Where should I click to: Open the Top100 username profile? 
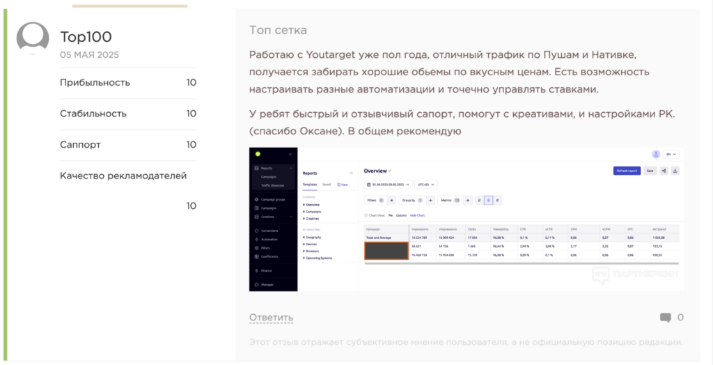pyautogui.click(x=86, y=37)
